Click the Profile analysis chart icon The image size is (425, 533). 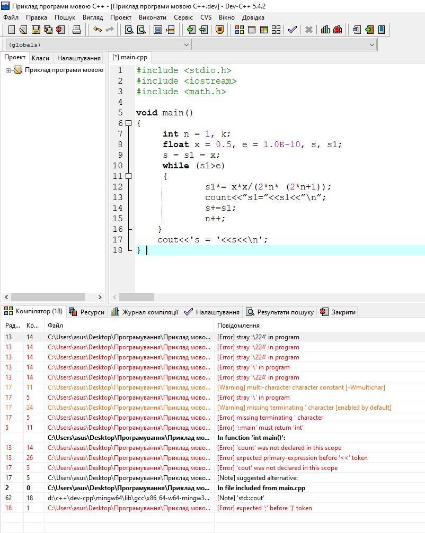(x=325, y=30)
